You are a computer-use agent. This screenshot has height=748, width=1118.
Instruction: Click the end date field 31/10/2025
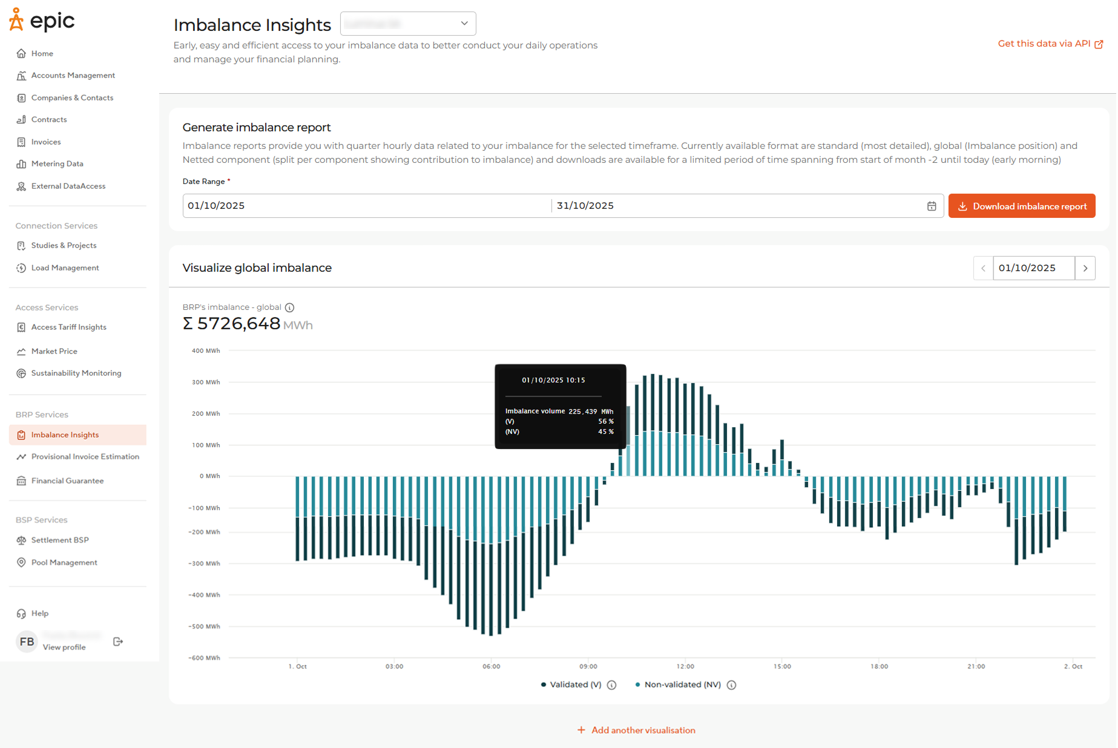[x=735, y=206]
